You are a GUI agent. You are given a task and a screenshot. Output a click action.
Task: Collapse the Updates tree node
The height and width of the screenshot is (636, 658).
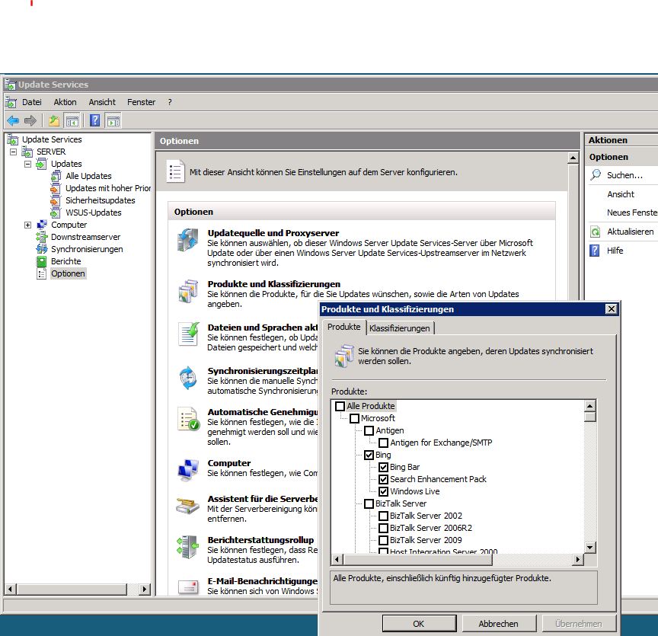[28, 164]
